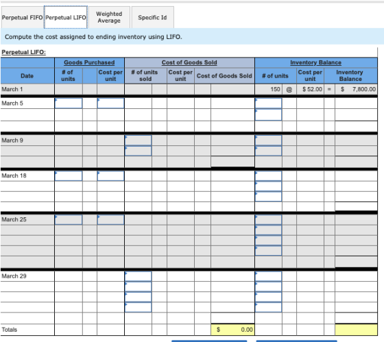384x342 pixels.
Task: Click the March 18 date label
Action: click(14, 175)
